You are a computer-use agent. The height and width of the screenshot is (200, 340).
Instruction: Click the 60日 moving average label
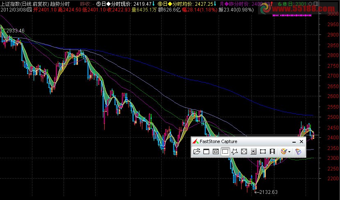[292, 4]
